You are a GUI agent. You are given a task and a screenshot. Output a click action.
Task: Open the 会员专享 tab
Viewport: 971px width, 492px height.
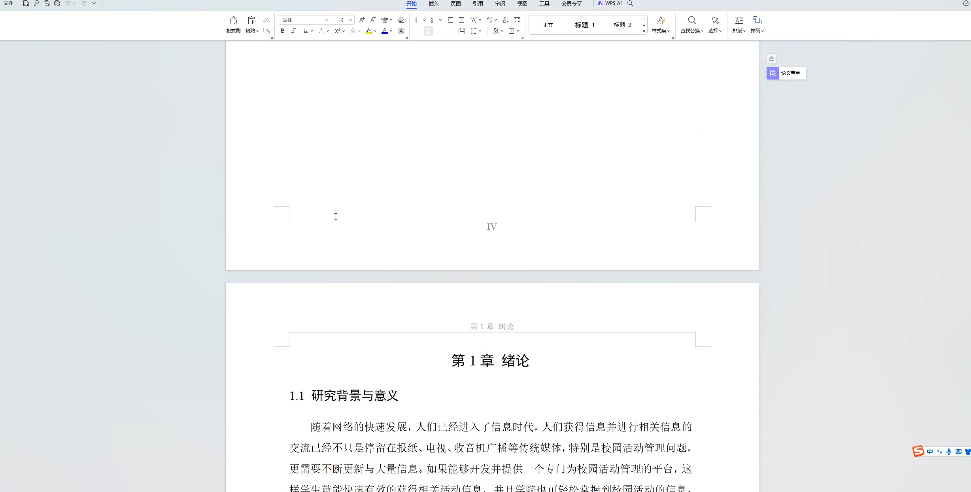tap(572, 4)
